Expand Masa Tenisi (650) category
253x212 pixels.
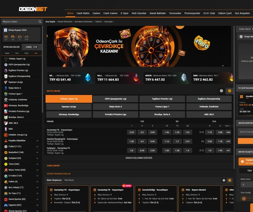(x=37, y=170)
